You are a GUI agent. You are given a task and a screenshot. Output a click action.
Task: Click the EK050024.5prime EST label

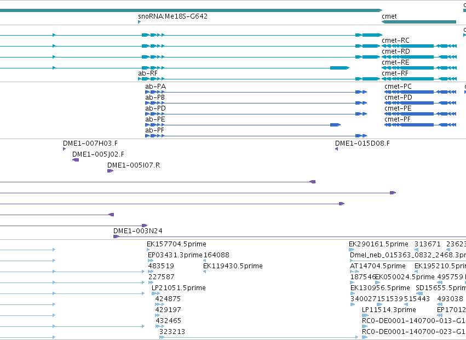click(x=405, y=277)
